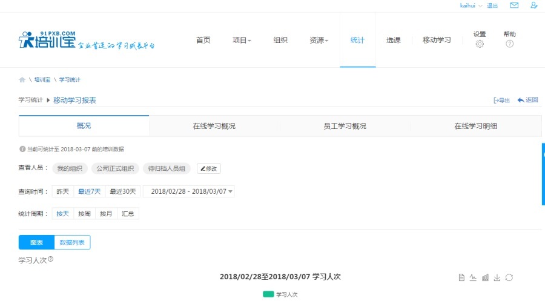545x301 pixels.
Task: Select 昨天 query time
Action: pos(63,191)
